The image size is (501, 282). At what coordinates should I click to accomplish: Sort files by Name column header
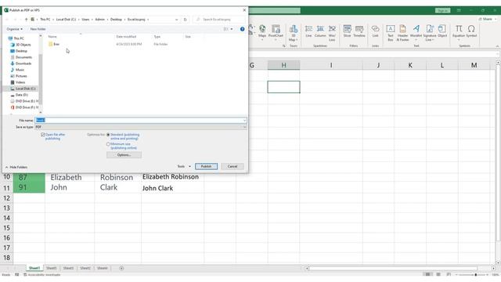pos(52,37)
